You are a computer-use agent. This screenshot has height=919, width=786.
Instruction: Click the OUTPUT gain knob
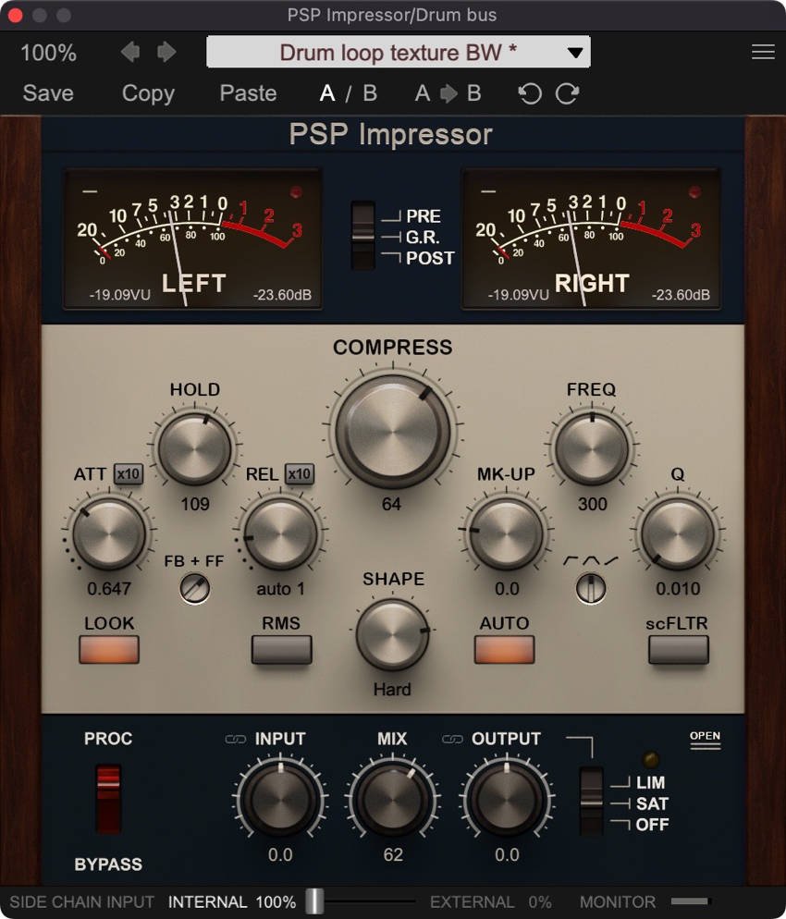pos(507,798)
